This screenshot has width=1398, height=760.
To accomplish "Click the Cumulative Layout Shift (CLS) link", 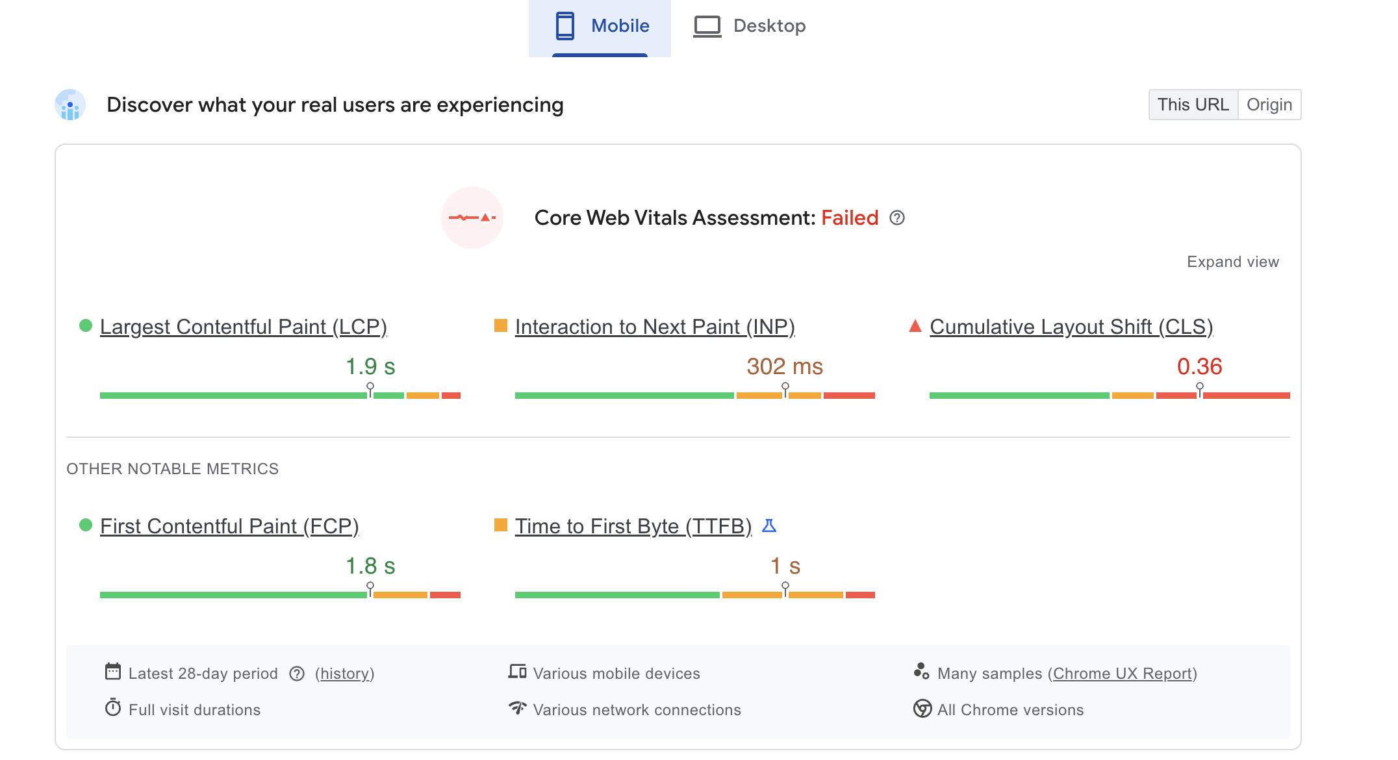I will pos(1071,327).
